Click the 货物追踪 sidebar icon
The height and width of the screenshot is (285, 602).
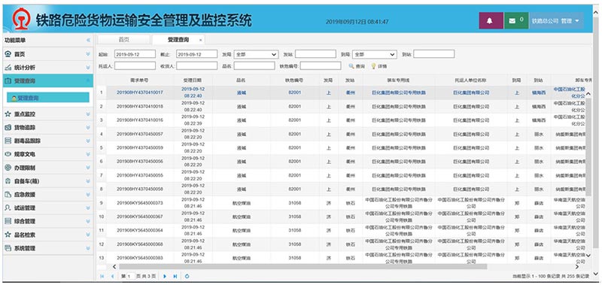coord(8,127)
